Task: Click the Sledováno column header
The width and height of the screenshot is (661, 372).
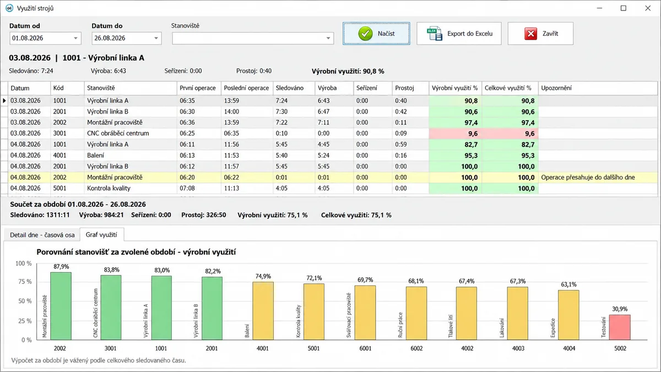Action: click(293, 88)
